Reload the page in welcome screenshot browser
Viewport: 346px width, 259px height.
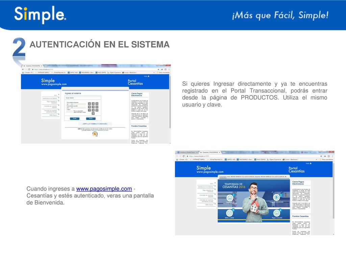tap(183, 156)
